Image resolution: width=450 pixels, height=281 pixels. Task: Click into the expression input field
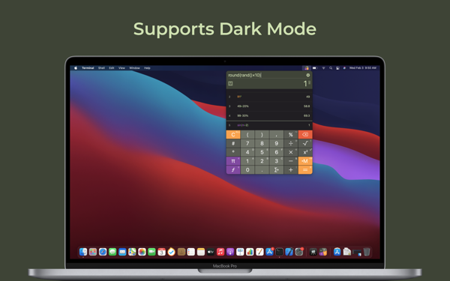tap(266, 75)
